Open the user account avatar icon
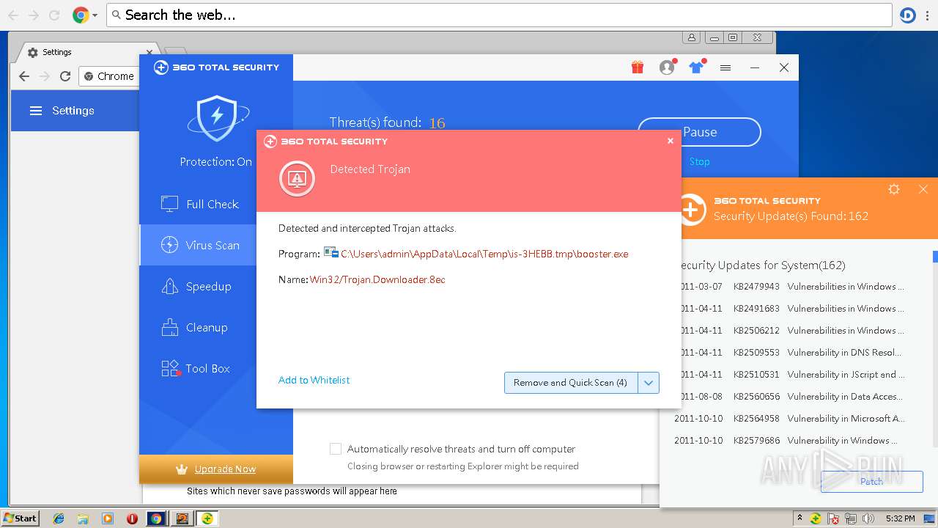938x528 pixels. [x=667, y=67]
